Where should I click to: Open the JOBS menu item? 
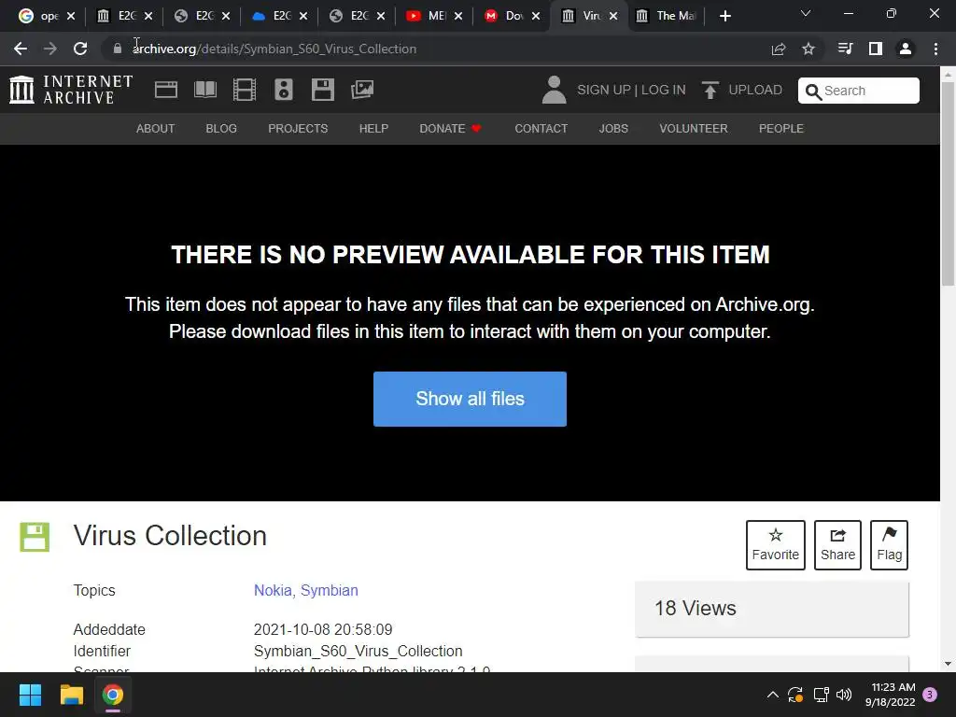coord(613,129)
